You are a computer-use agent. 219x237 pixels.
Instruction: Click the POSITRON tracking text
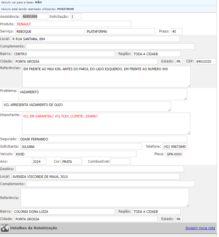(65, 9)
